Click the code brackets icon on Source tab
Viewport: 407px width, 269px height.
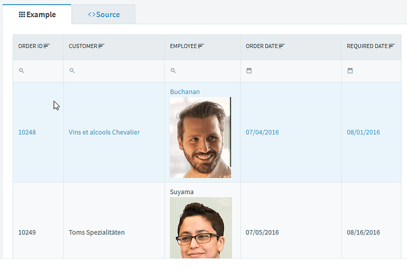91,15
